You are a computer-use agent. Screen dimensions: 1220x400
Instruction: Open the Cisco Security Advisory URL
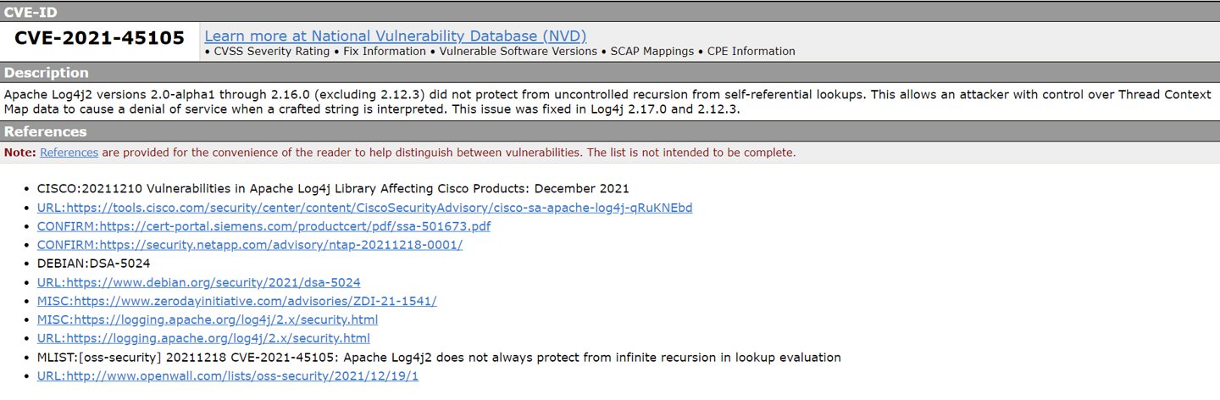pyautogui.click(x=364, y=208)
